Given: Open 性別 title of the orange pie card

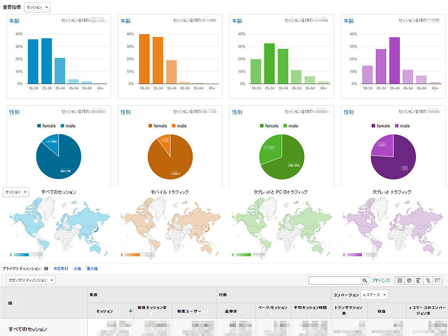Looking at the screenshot, I should (126, 112).
